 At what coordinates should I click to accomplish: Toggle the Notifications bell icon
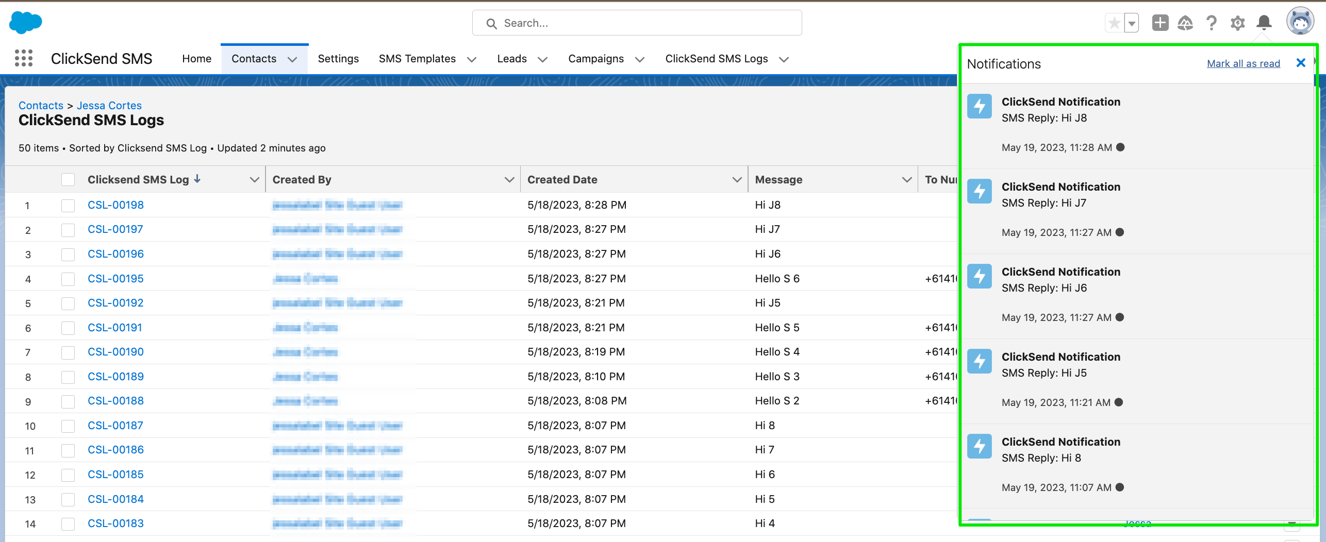pyautogui.click(x=1264, y=23)
